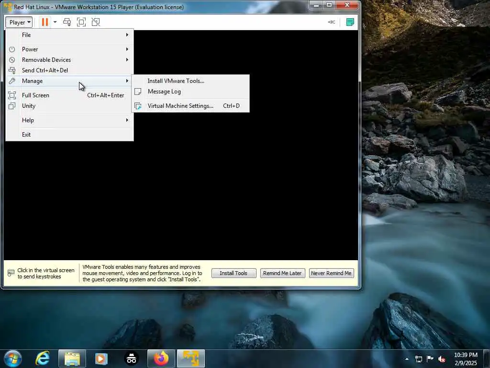490x368 pixels.
Task: Open the Removable Devices submenu
Action: [70, 60]
